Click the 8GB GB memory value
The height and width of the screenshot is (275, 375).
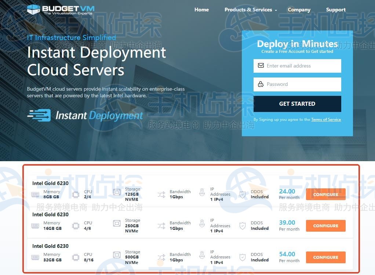pyautogui.click(x=51, y=197)
